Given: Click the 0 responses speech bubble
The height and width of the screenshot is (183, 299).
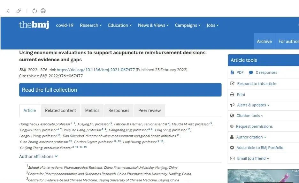Looking at the screenshot, I should coord(251,73).
